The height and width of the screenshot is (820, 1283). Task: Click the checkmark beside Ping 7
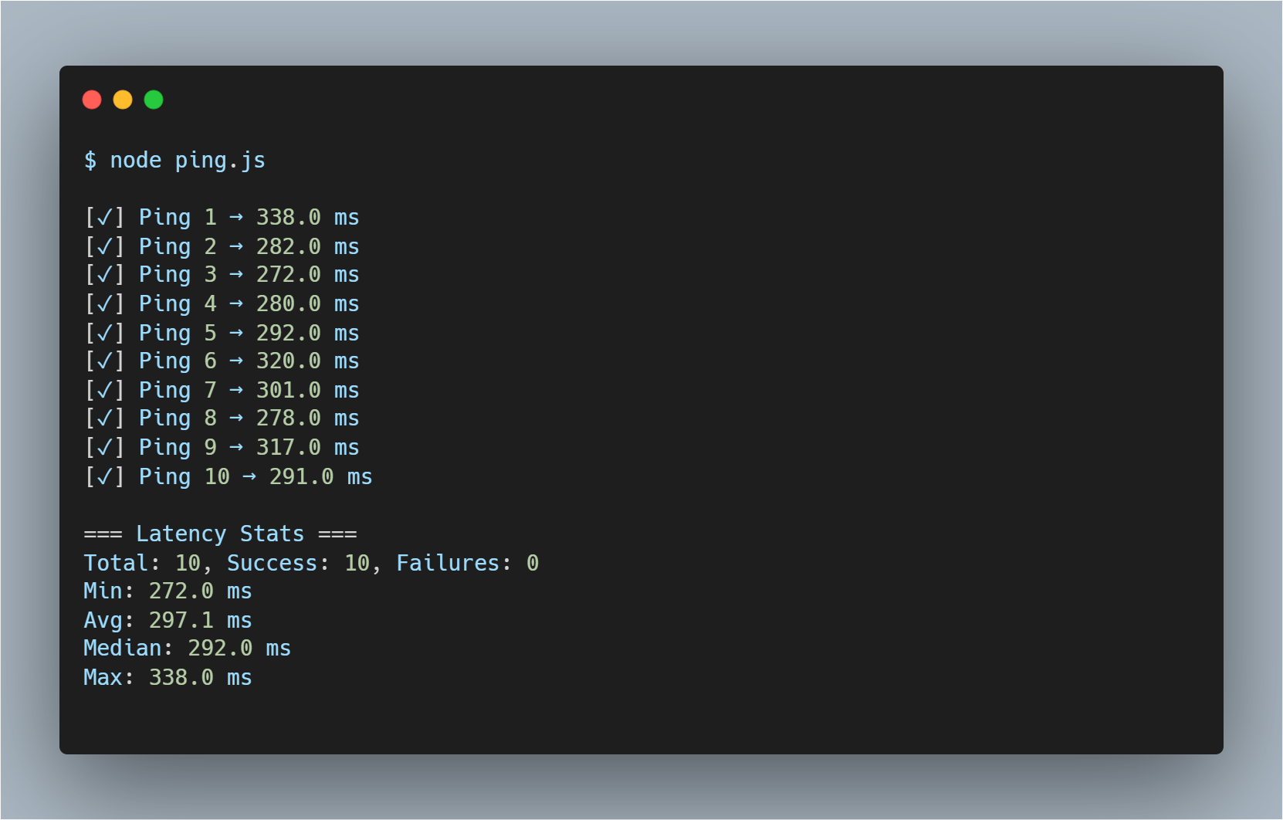pyautogui.click(x=104, y=391)
